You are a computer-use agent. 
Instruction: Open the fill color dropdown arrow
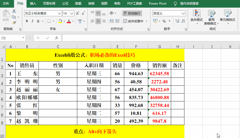tap(65, 21)
